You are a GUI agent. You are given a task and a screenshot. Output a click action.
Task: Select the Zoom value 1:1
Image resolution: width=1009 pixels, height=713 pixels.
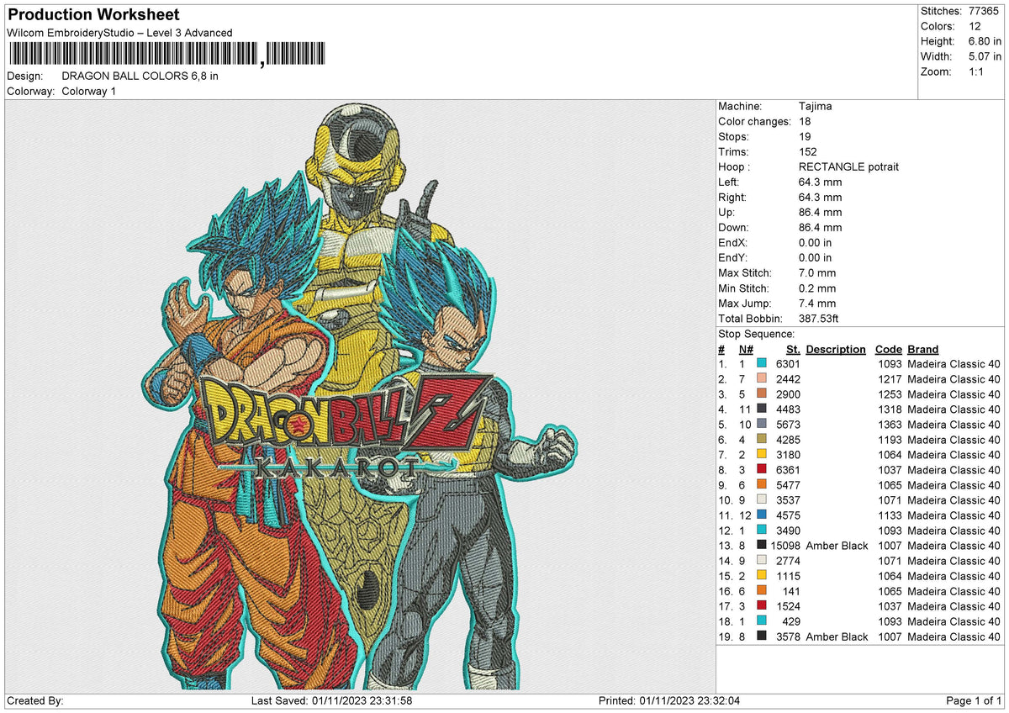[x=976, y=71]
